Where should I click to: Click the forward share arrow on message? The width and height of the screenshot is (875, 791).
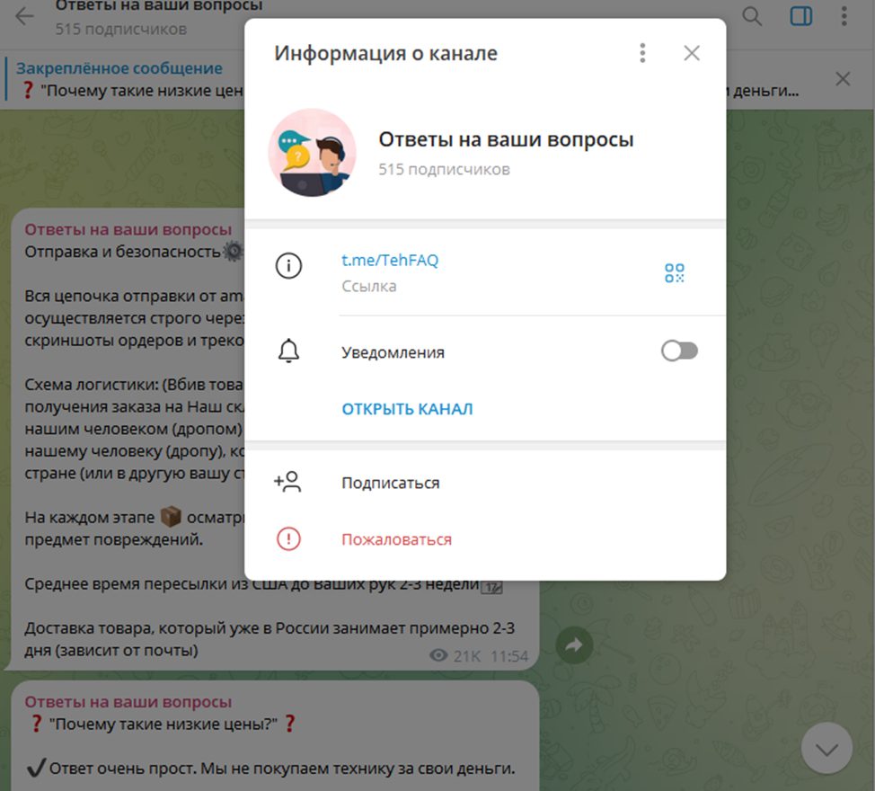click(x=574, y=645)
